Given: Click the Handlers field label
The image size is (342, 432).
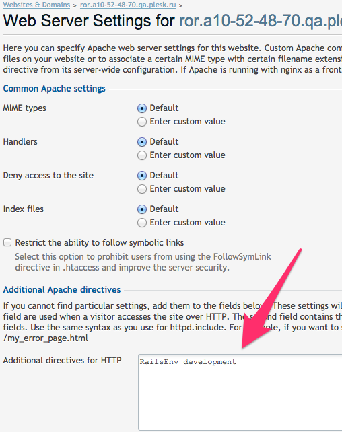Looking at the screenshot, I should [x=20, y=141].
